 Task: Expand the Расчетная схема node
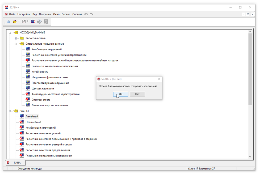coord(16,38)
